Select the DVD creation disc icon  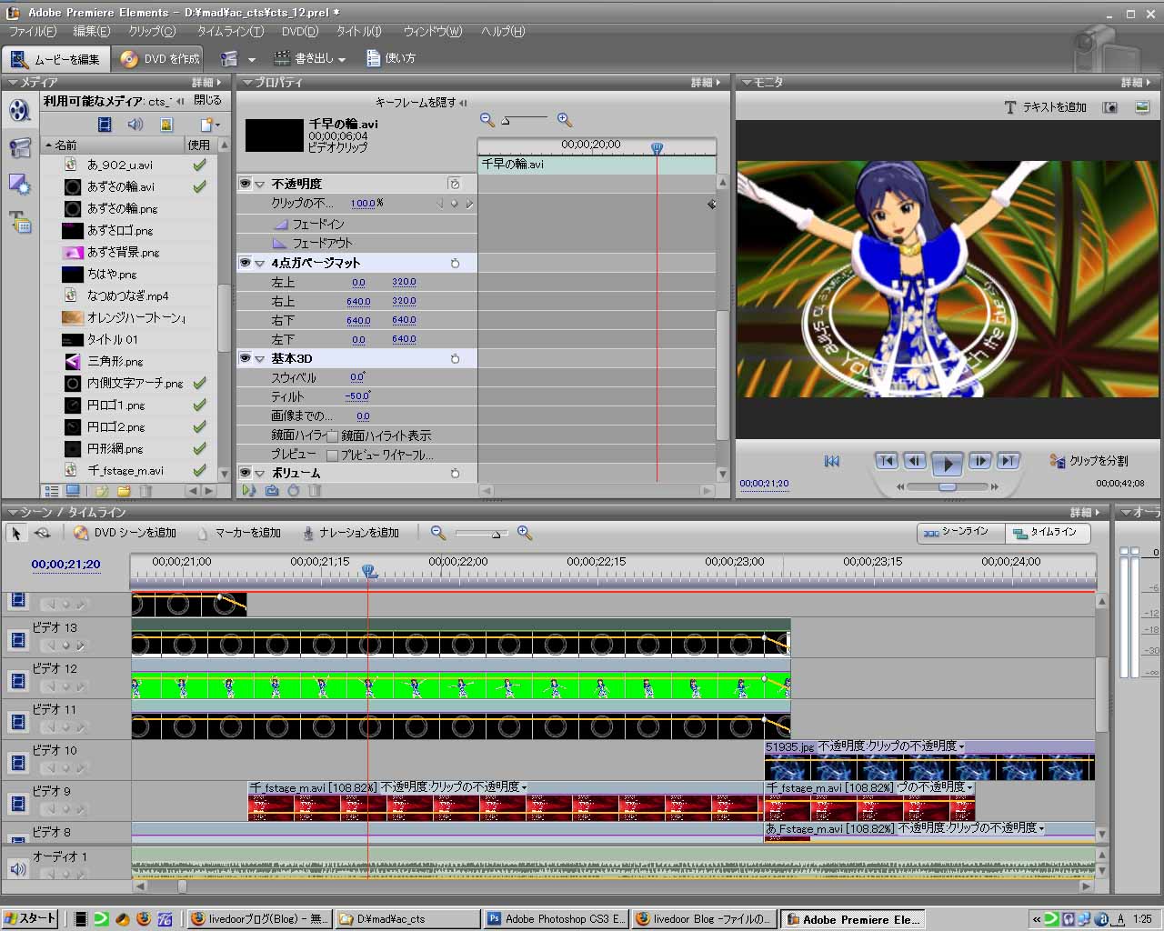coord(129,59)
